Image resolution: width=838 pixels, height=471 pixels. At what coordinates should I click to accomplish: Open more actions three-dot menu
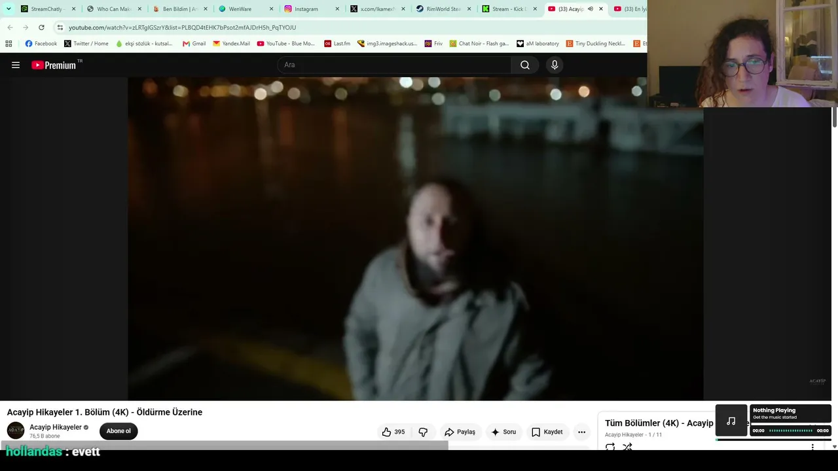click(x=581, y=432)
